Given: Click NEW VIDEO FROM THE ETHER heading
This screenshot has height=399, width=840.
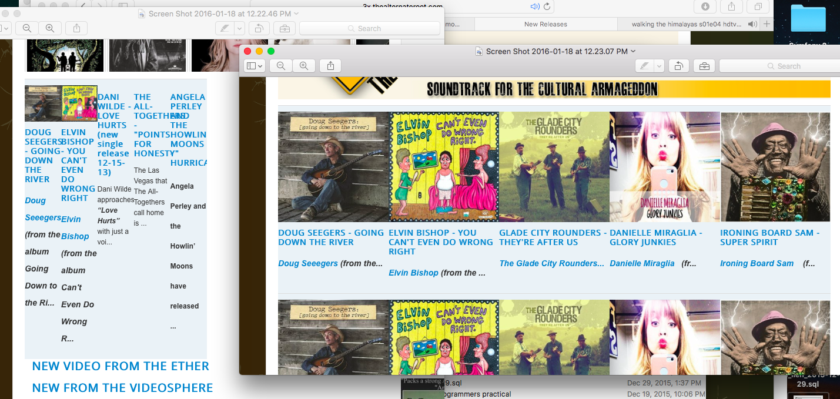Looking at the screenshot, I should (x=121, y=366).
